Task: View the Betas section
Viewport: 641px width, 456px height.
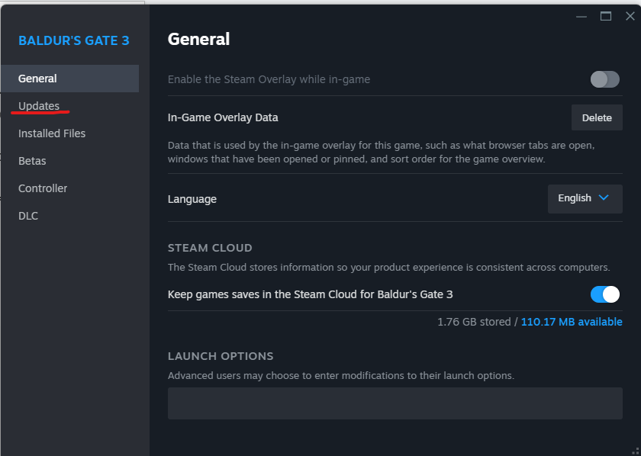Action: pos(32,161)
